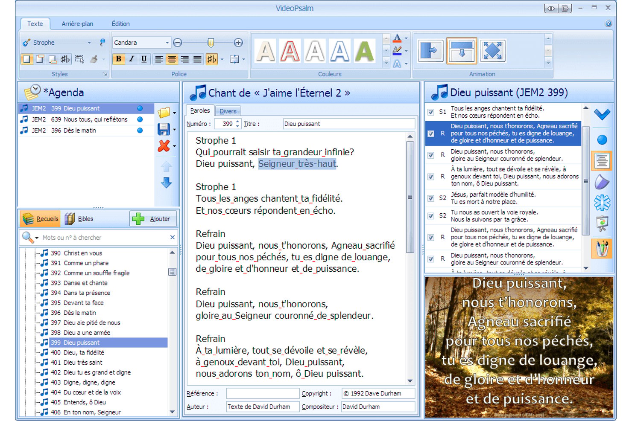The width and height of the screenshot is (632, 421).
Task: Open the Texte ribbon tab
Action: tap(35, 24)
